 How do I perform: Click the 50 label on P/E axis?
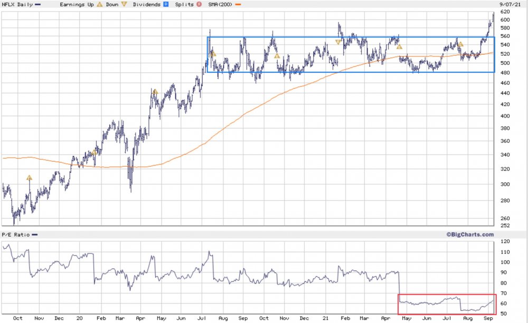(x=504, y=314)
